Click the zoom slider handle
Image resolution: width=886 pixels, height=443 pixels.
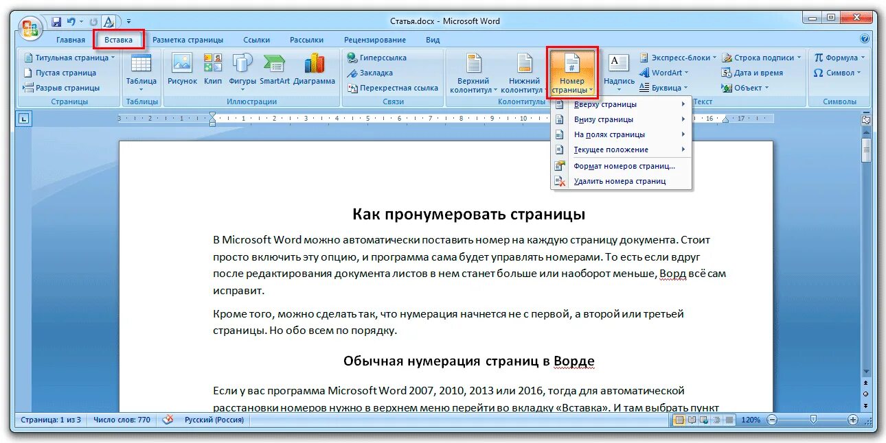pos(813,419)
